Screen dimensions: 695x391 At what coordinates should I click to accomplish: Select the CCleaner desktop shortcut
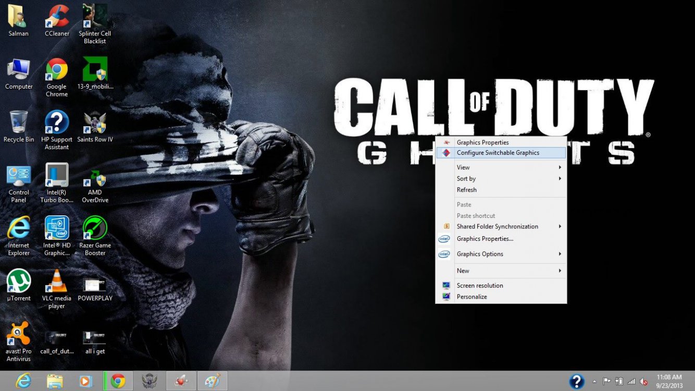(57, 20)
